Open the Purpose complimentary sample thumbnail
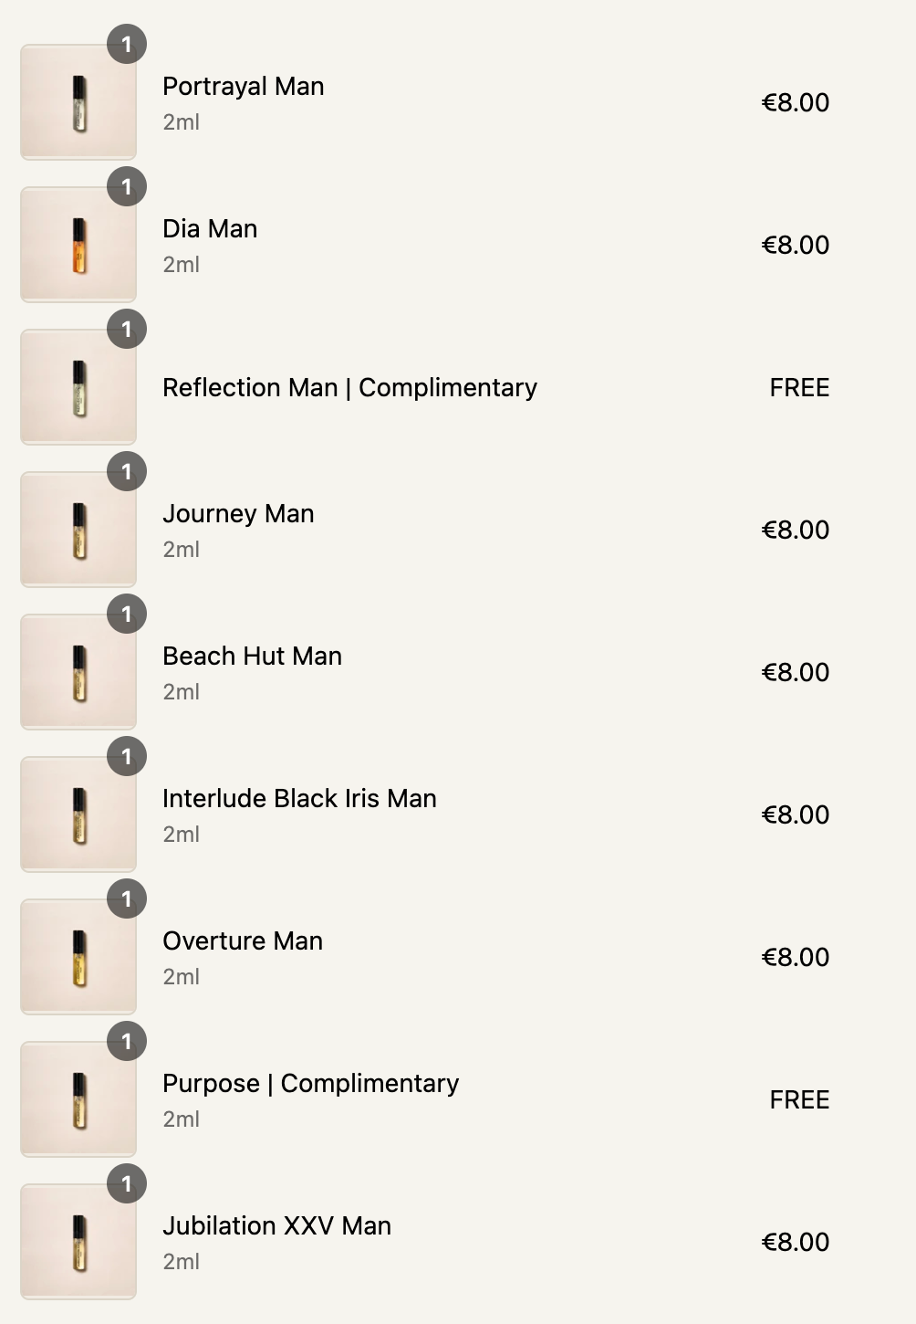 point(78,1100)
